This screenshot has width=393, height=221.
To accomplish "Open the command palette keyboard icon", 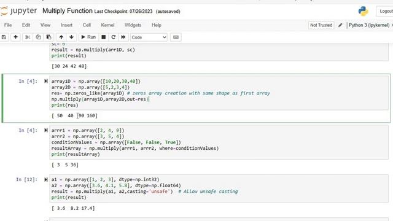I will pyautogui.click(x=176, y=37).
